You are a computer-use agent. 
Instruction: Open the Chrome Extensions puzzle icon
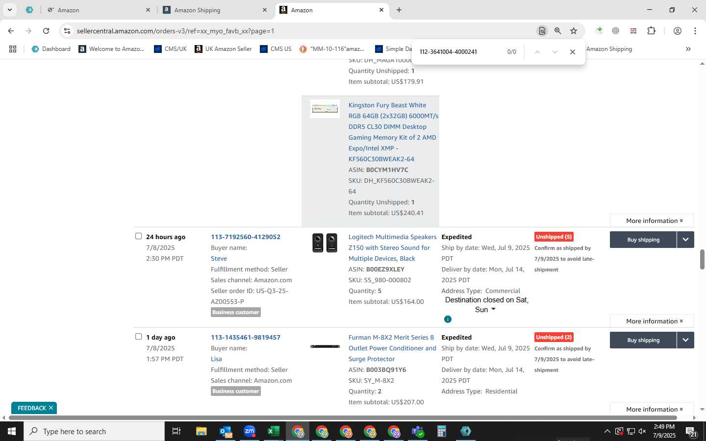coord(651,31)
